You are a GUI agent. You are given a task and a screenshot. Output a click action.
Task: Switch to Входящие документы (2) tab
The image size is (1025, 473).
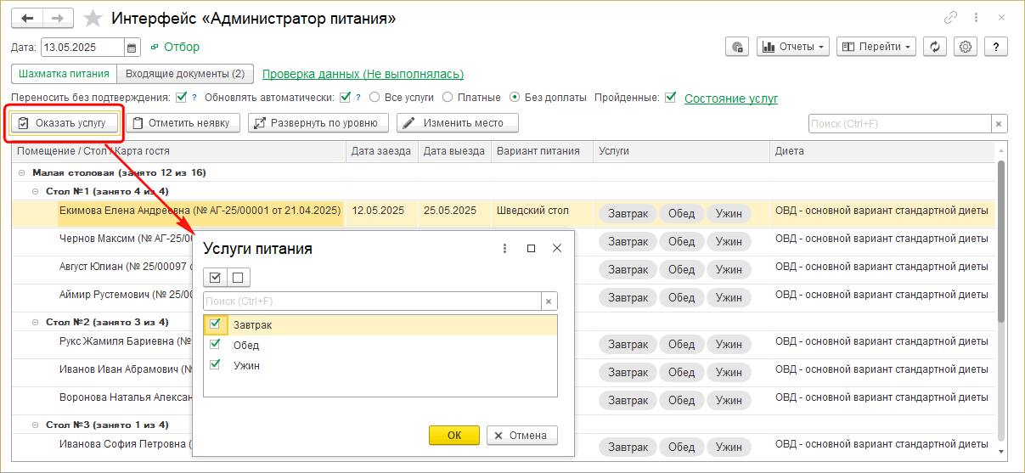pyautogui.click(x=184, y=74)
